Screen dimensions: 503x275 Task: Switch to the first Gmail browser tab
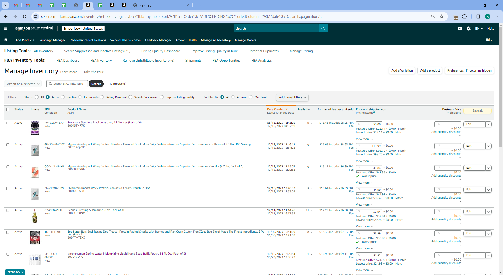16,5
